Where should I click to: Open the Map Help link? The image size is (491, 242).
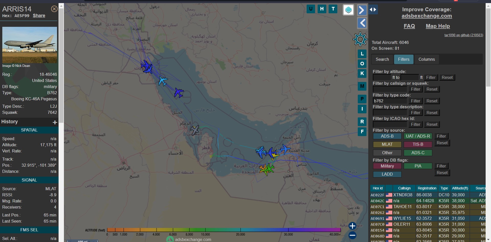coord(438,26)
